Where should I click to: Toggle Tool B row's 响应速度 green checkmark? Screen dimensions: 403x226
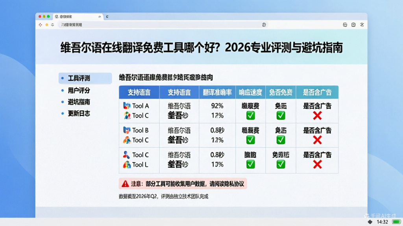(250, 140)
